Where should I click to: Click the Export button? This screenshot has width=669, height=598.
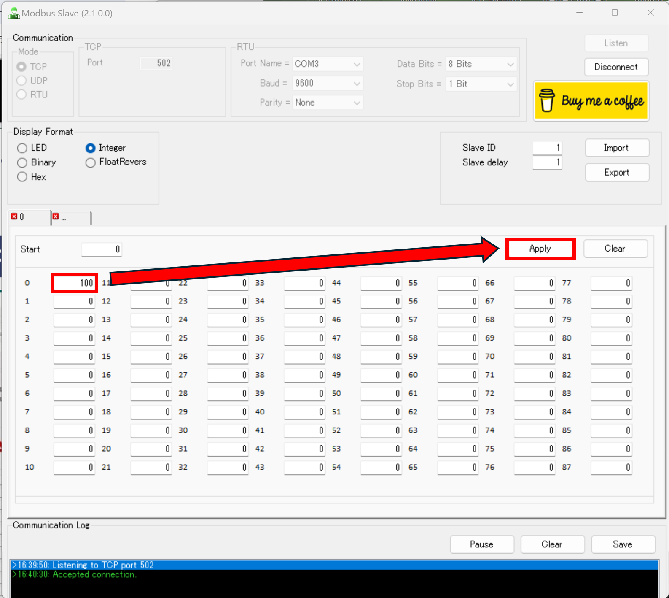(x=617, y=173)
